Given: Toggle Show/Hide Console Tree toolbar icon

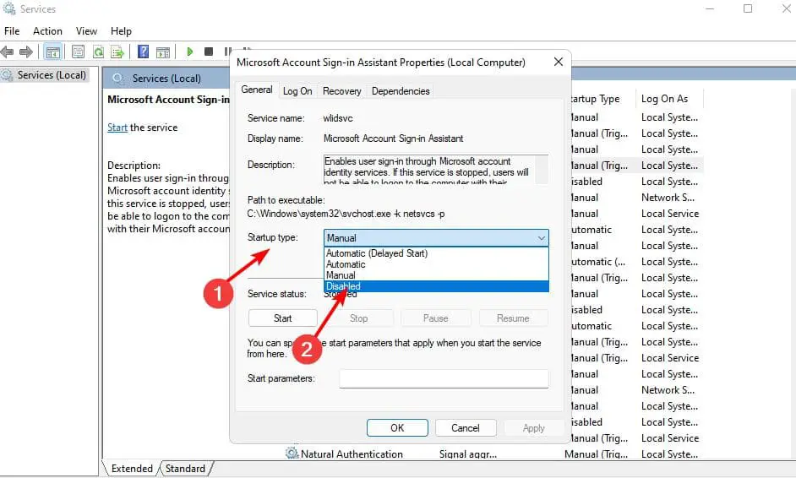Looking at the screenshot, I should 52,52.
